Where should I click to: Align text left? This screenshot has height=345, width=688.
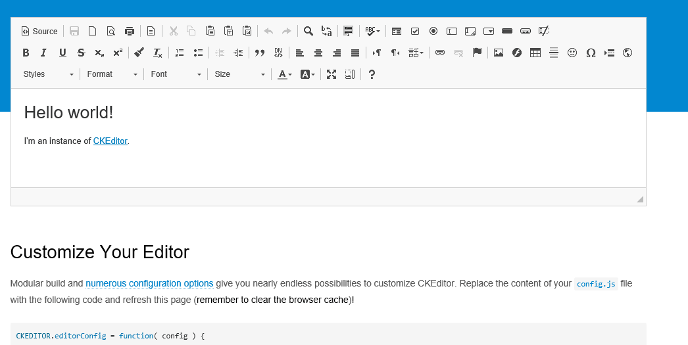[300, 53]
